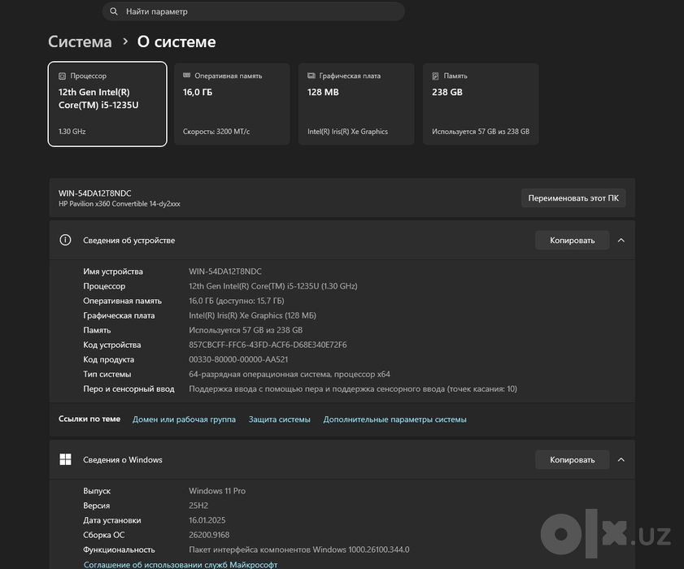Click the 12th Gen Intel Core i5-1235U (1.30 GHz) value
684x569 pixels.
(x=273, y=286)
